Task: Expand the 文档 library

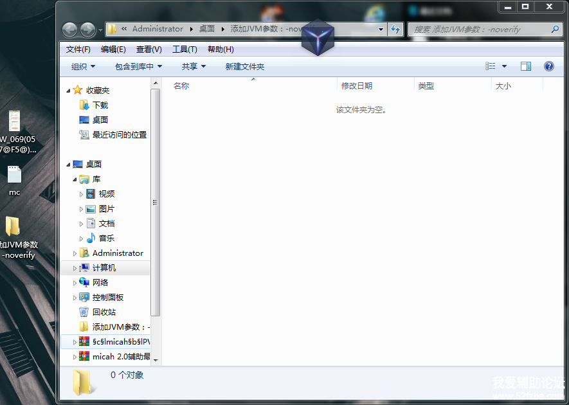Action: tap(81, 224)
